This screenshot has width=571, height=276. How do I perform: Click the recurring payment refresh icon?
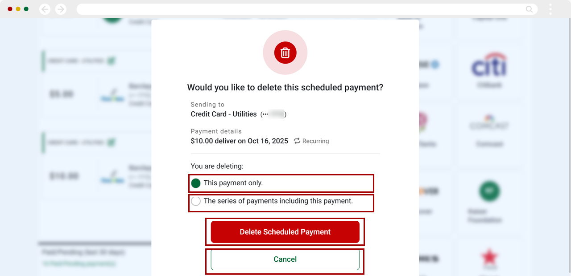(297, 141)
